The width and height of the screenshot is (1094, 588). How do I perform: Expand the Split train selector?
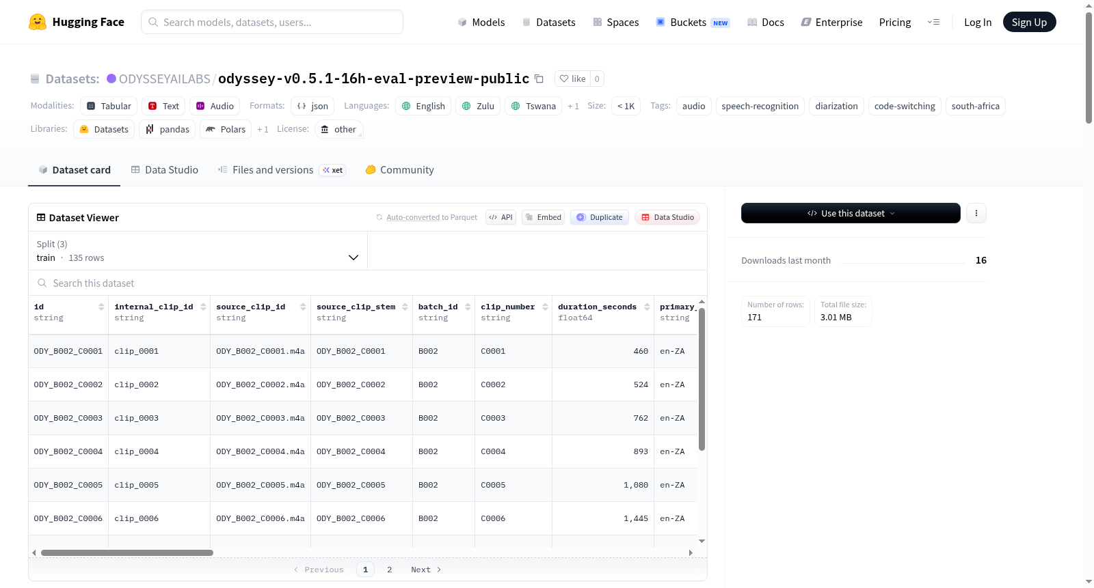pyautogui.click(x=198, y=251)
